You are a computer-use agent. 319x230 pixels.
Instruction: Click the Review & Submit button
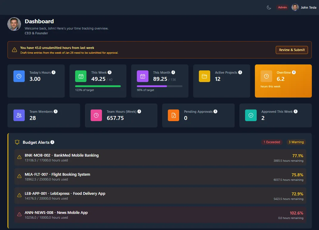[x=292, y=50]
